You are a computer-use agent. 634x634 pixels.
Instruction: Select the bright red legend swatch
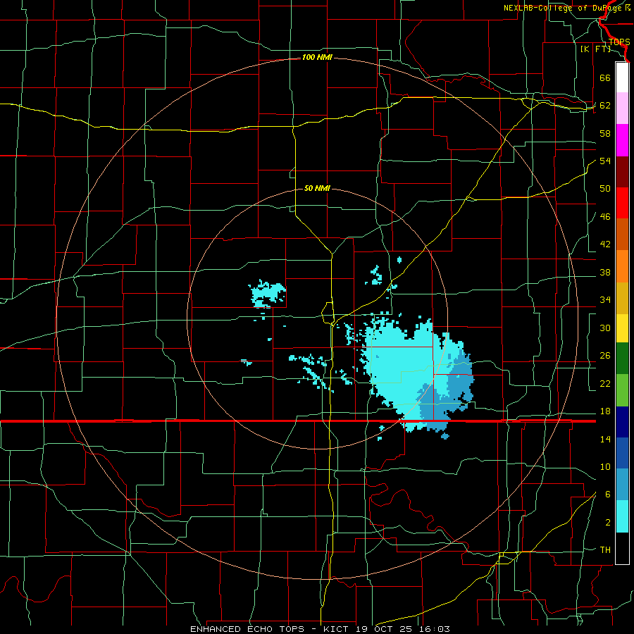point(622,203)
